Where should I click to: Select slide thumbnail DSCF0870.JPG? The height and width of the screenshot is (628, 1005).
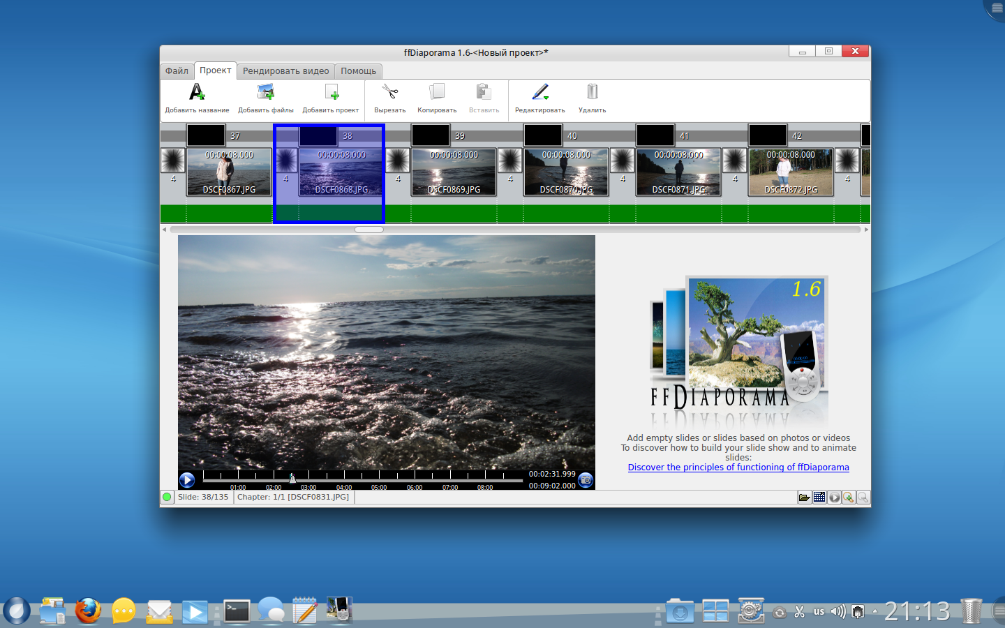pos(566,172)
